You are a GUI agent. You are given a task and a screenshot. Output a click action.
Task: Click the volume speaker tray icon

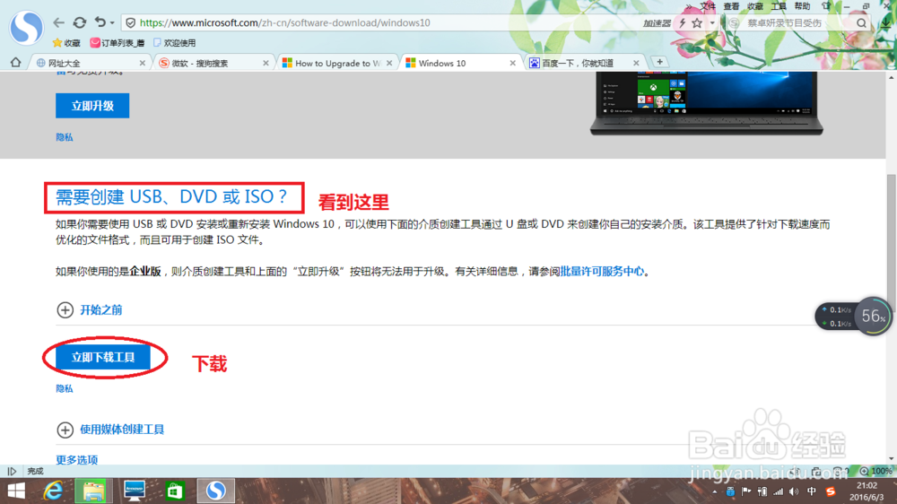click(794, 492)
